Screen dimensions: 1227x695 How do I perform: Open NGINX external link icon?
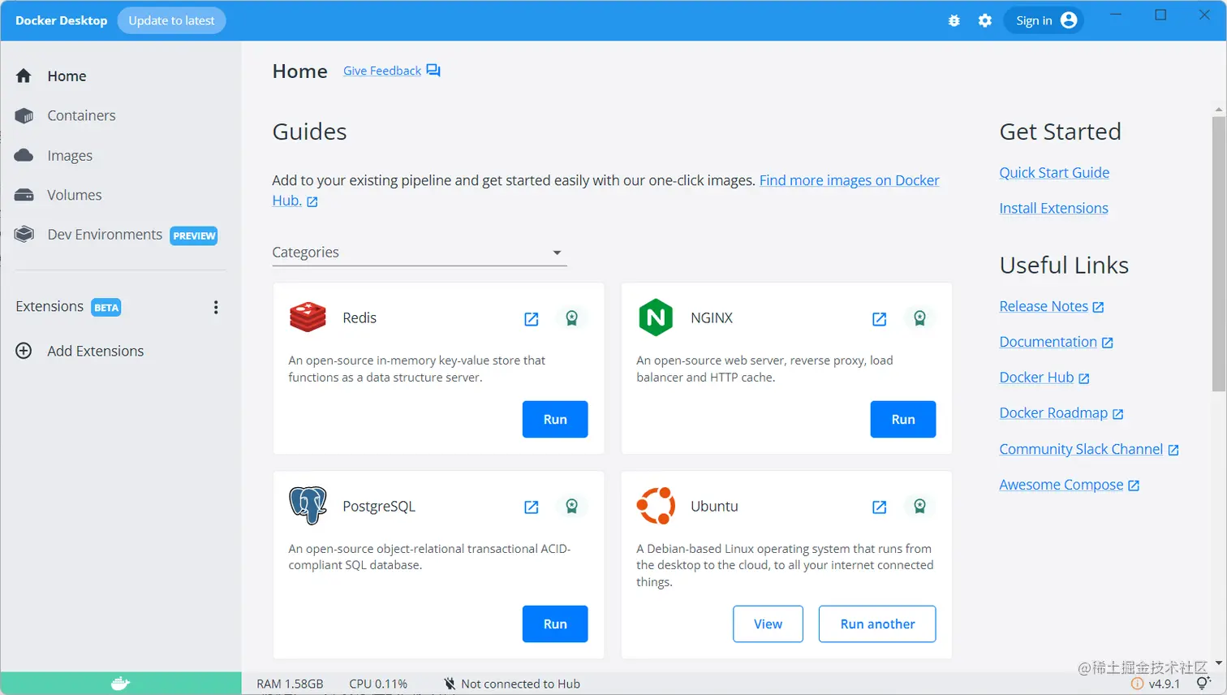coord(880,319)
